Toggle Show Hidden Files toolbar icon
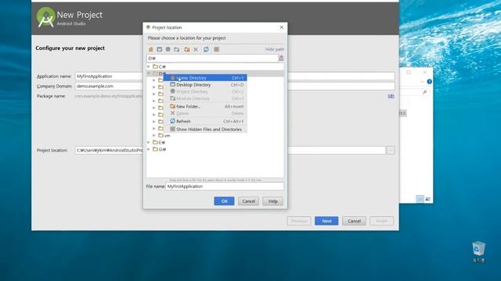Screen dimensions: 501x281 point(216,49)
